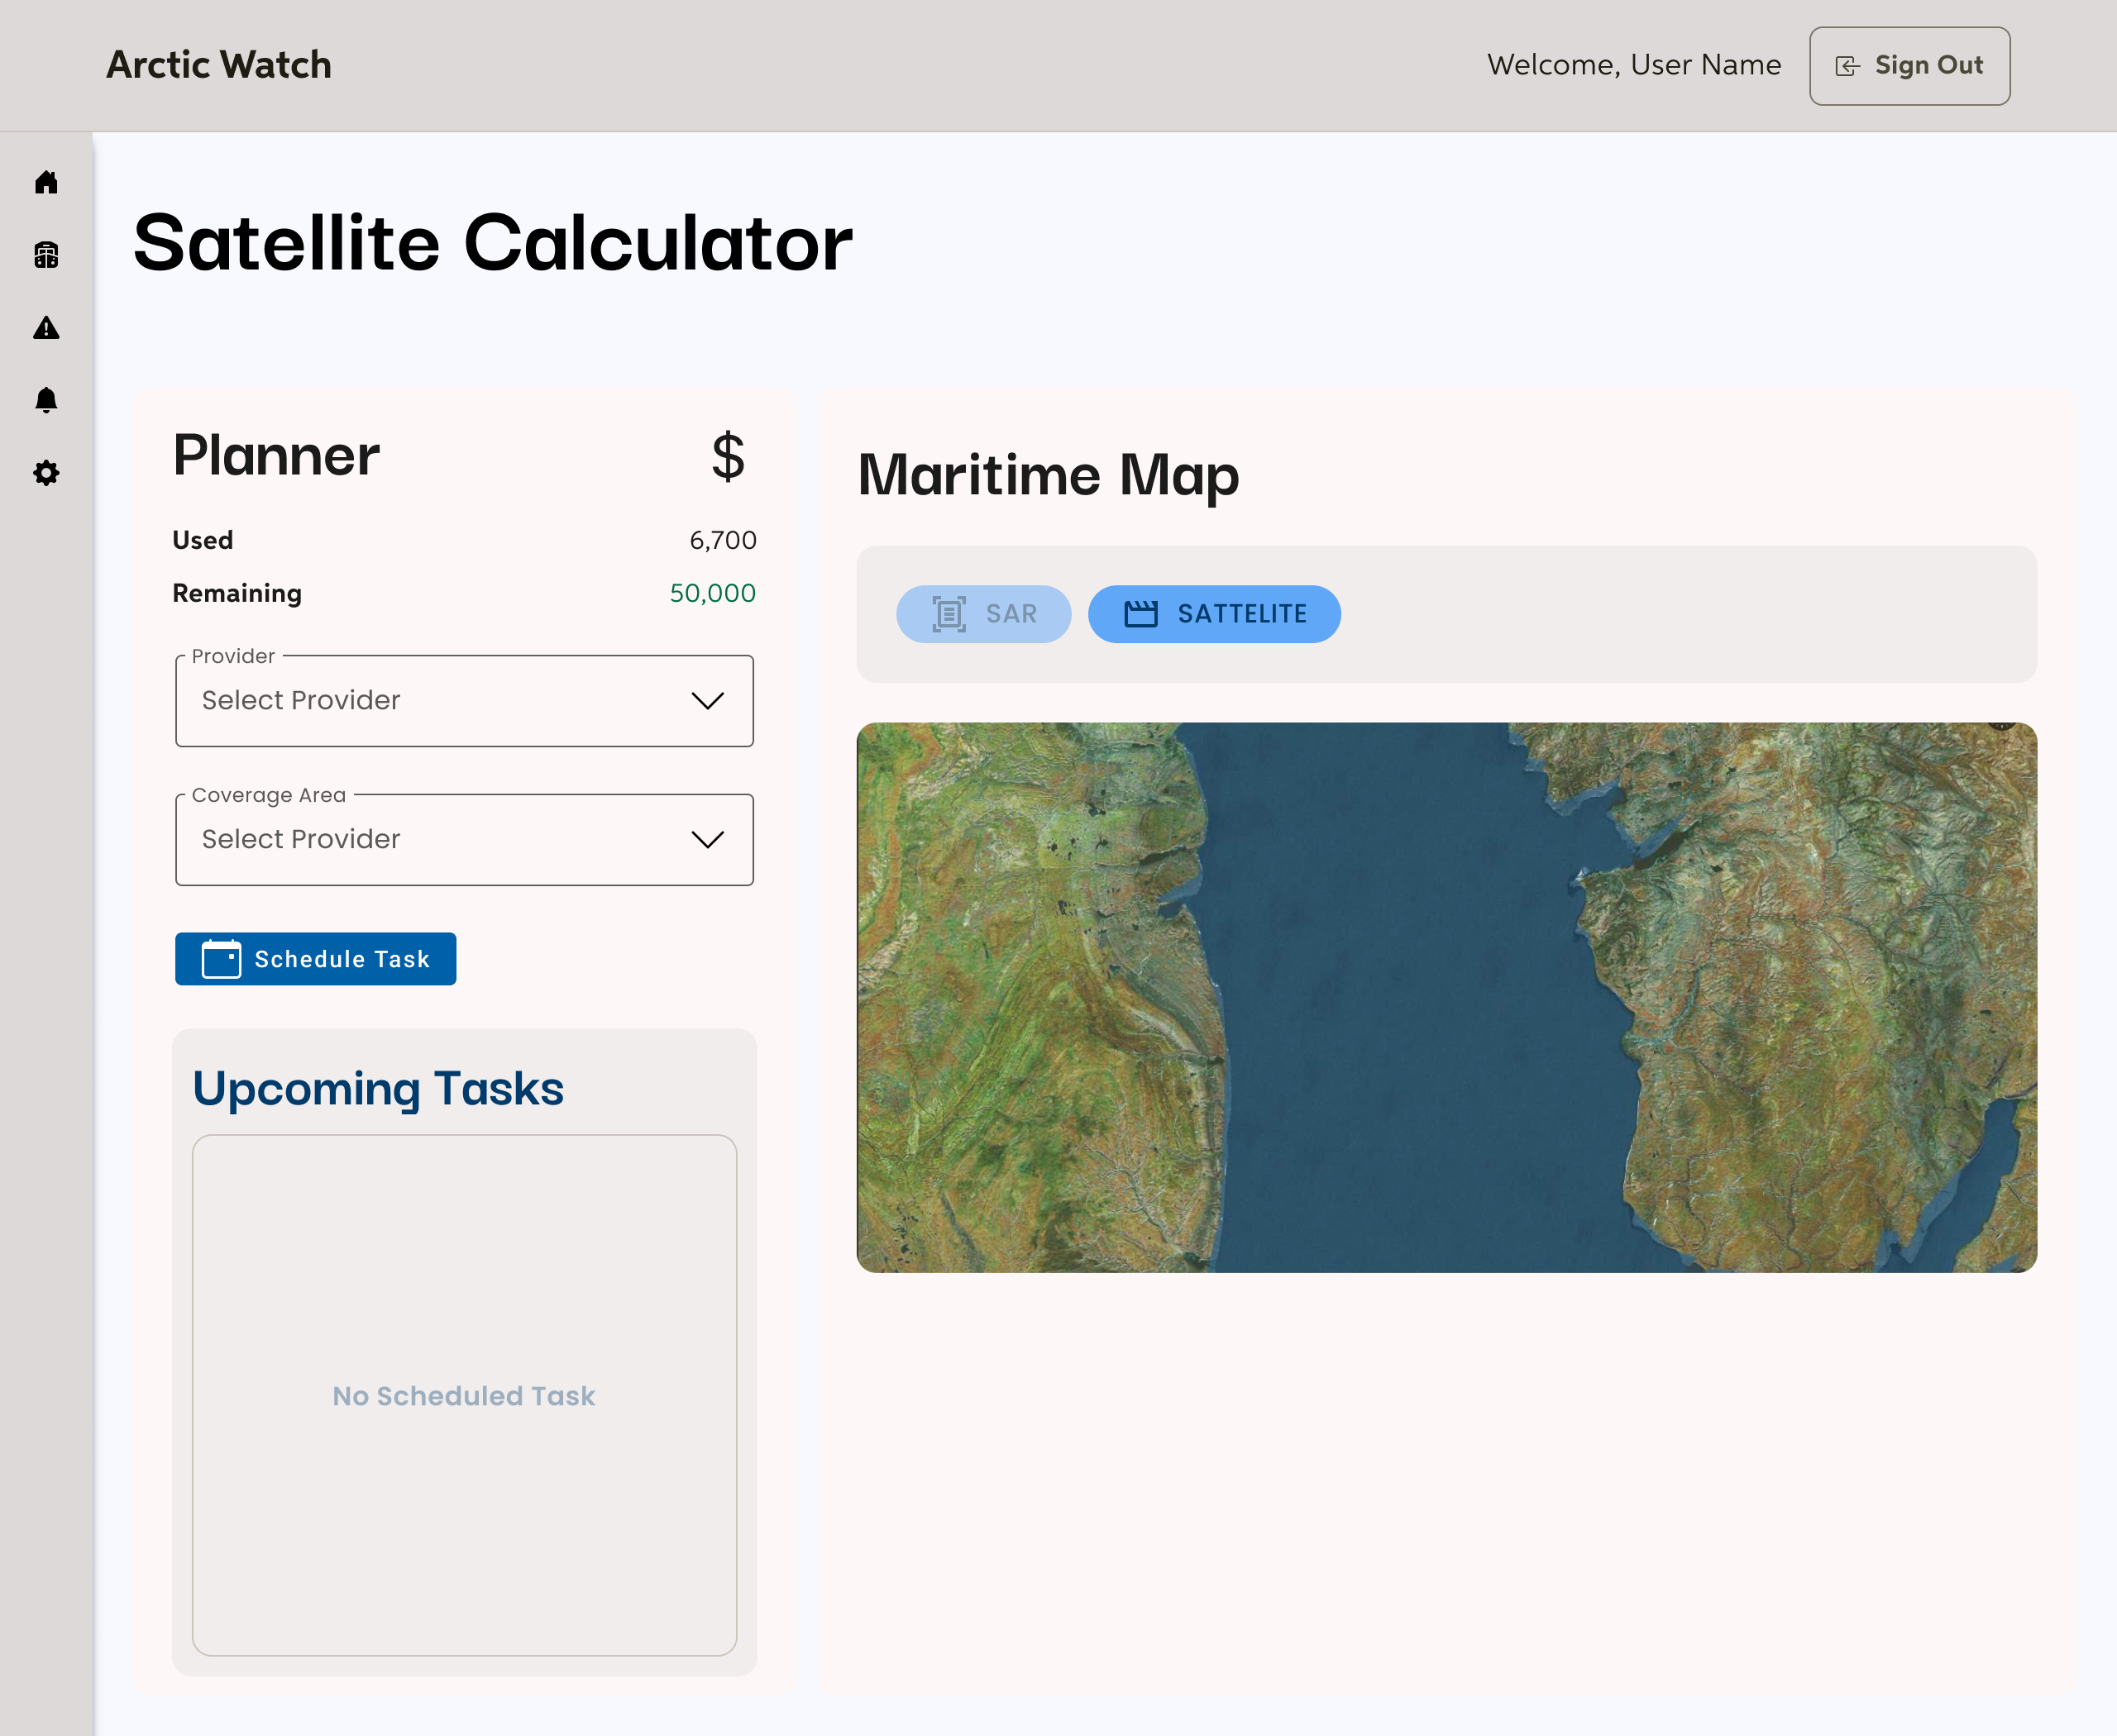The width and height of the screenshot is (2117, 1736).
Task: Click the Remaining budget value 50,000
Action: [712, 593]
